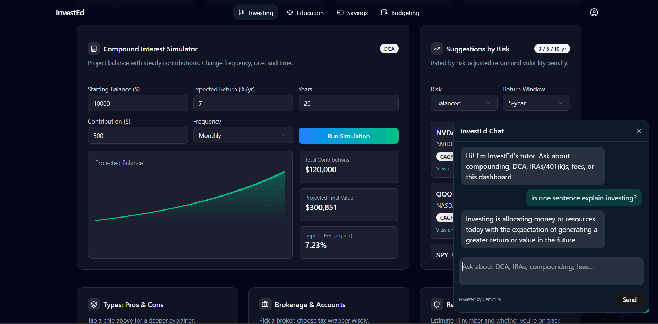Click the bar chart icon in Investing tab

point(242,13)
